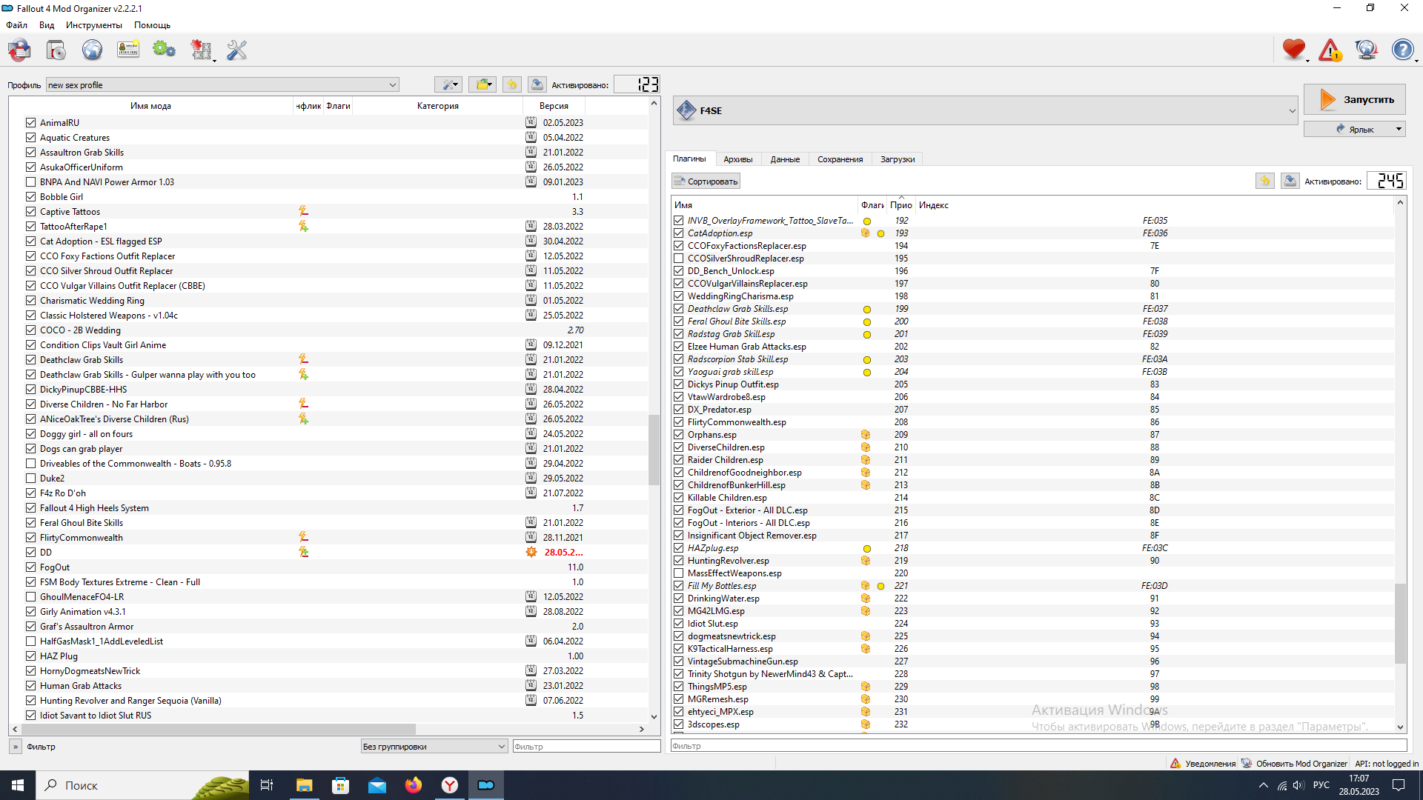Expand the F4SE executable dropdown

[x=1292, y=111]
